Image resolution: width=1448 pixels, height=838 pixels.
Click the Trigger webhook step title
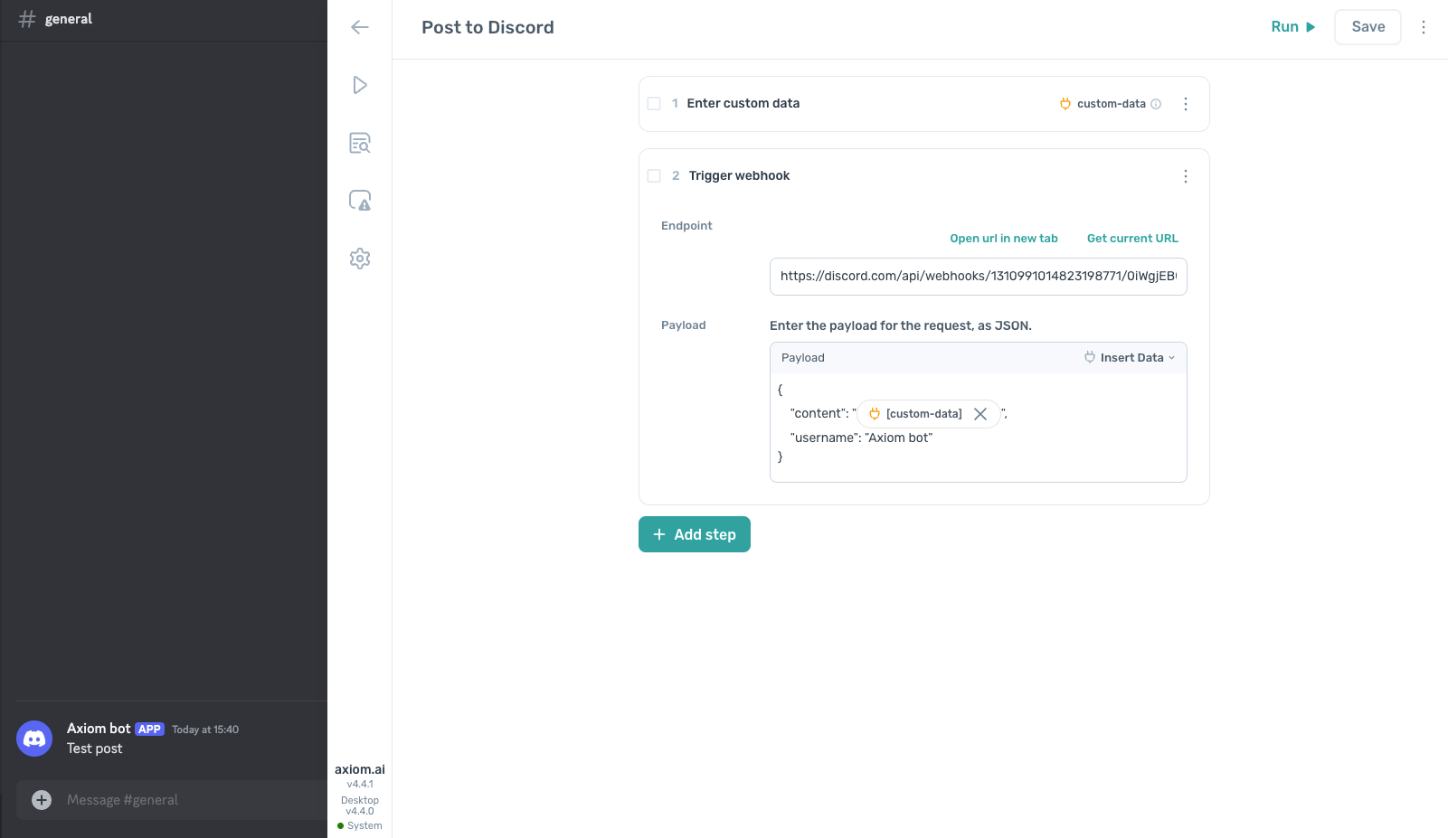tap(739, 176)
